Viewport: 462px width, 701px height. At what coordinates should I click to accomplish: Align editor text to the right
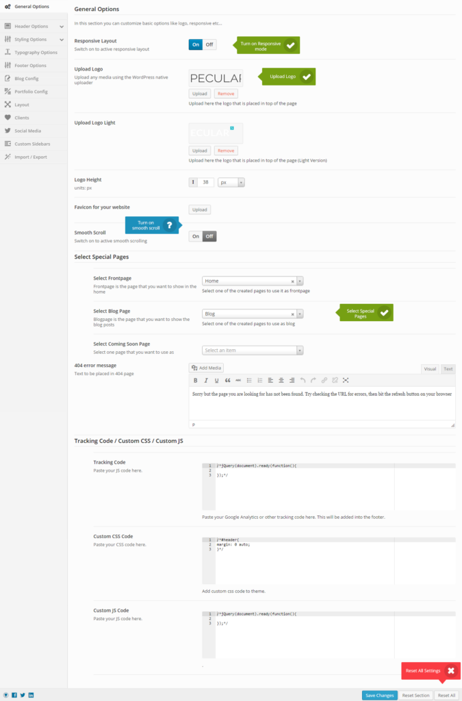pos(292,381)
